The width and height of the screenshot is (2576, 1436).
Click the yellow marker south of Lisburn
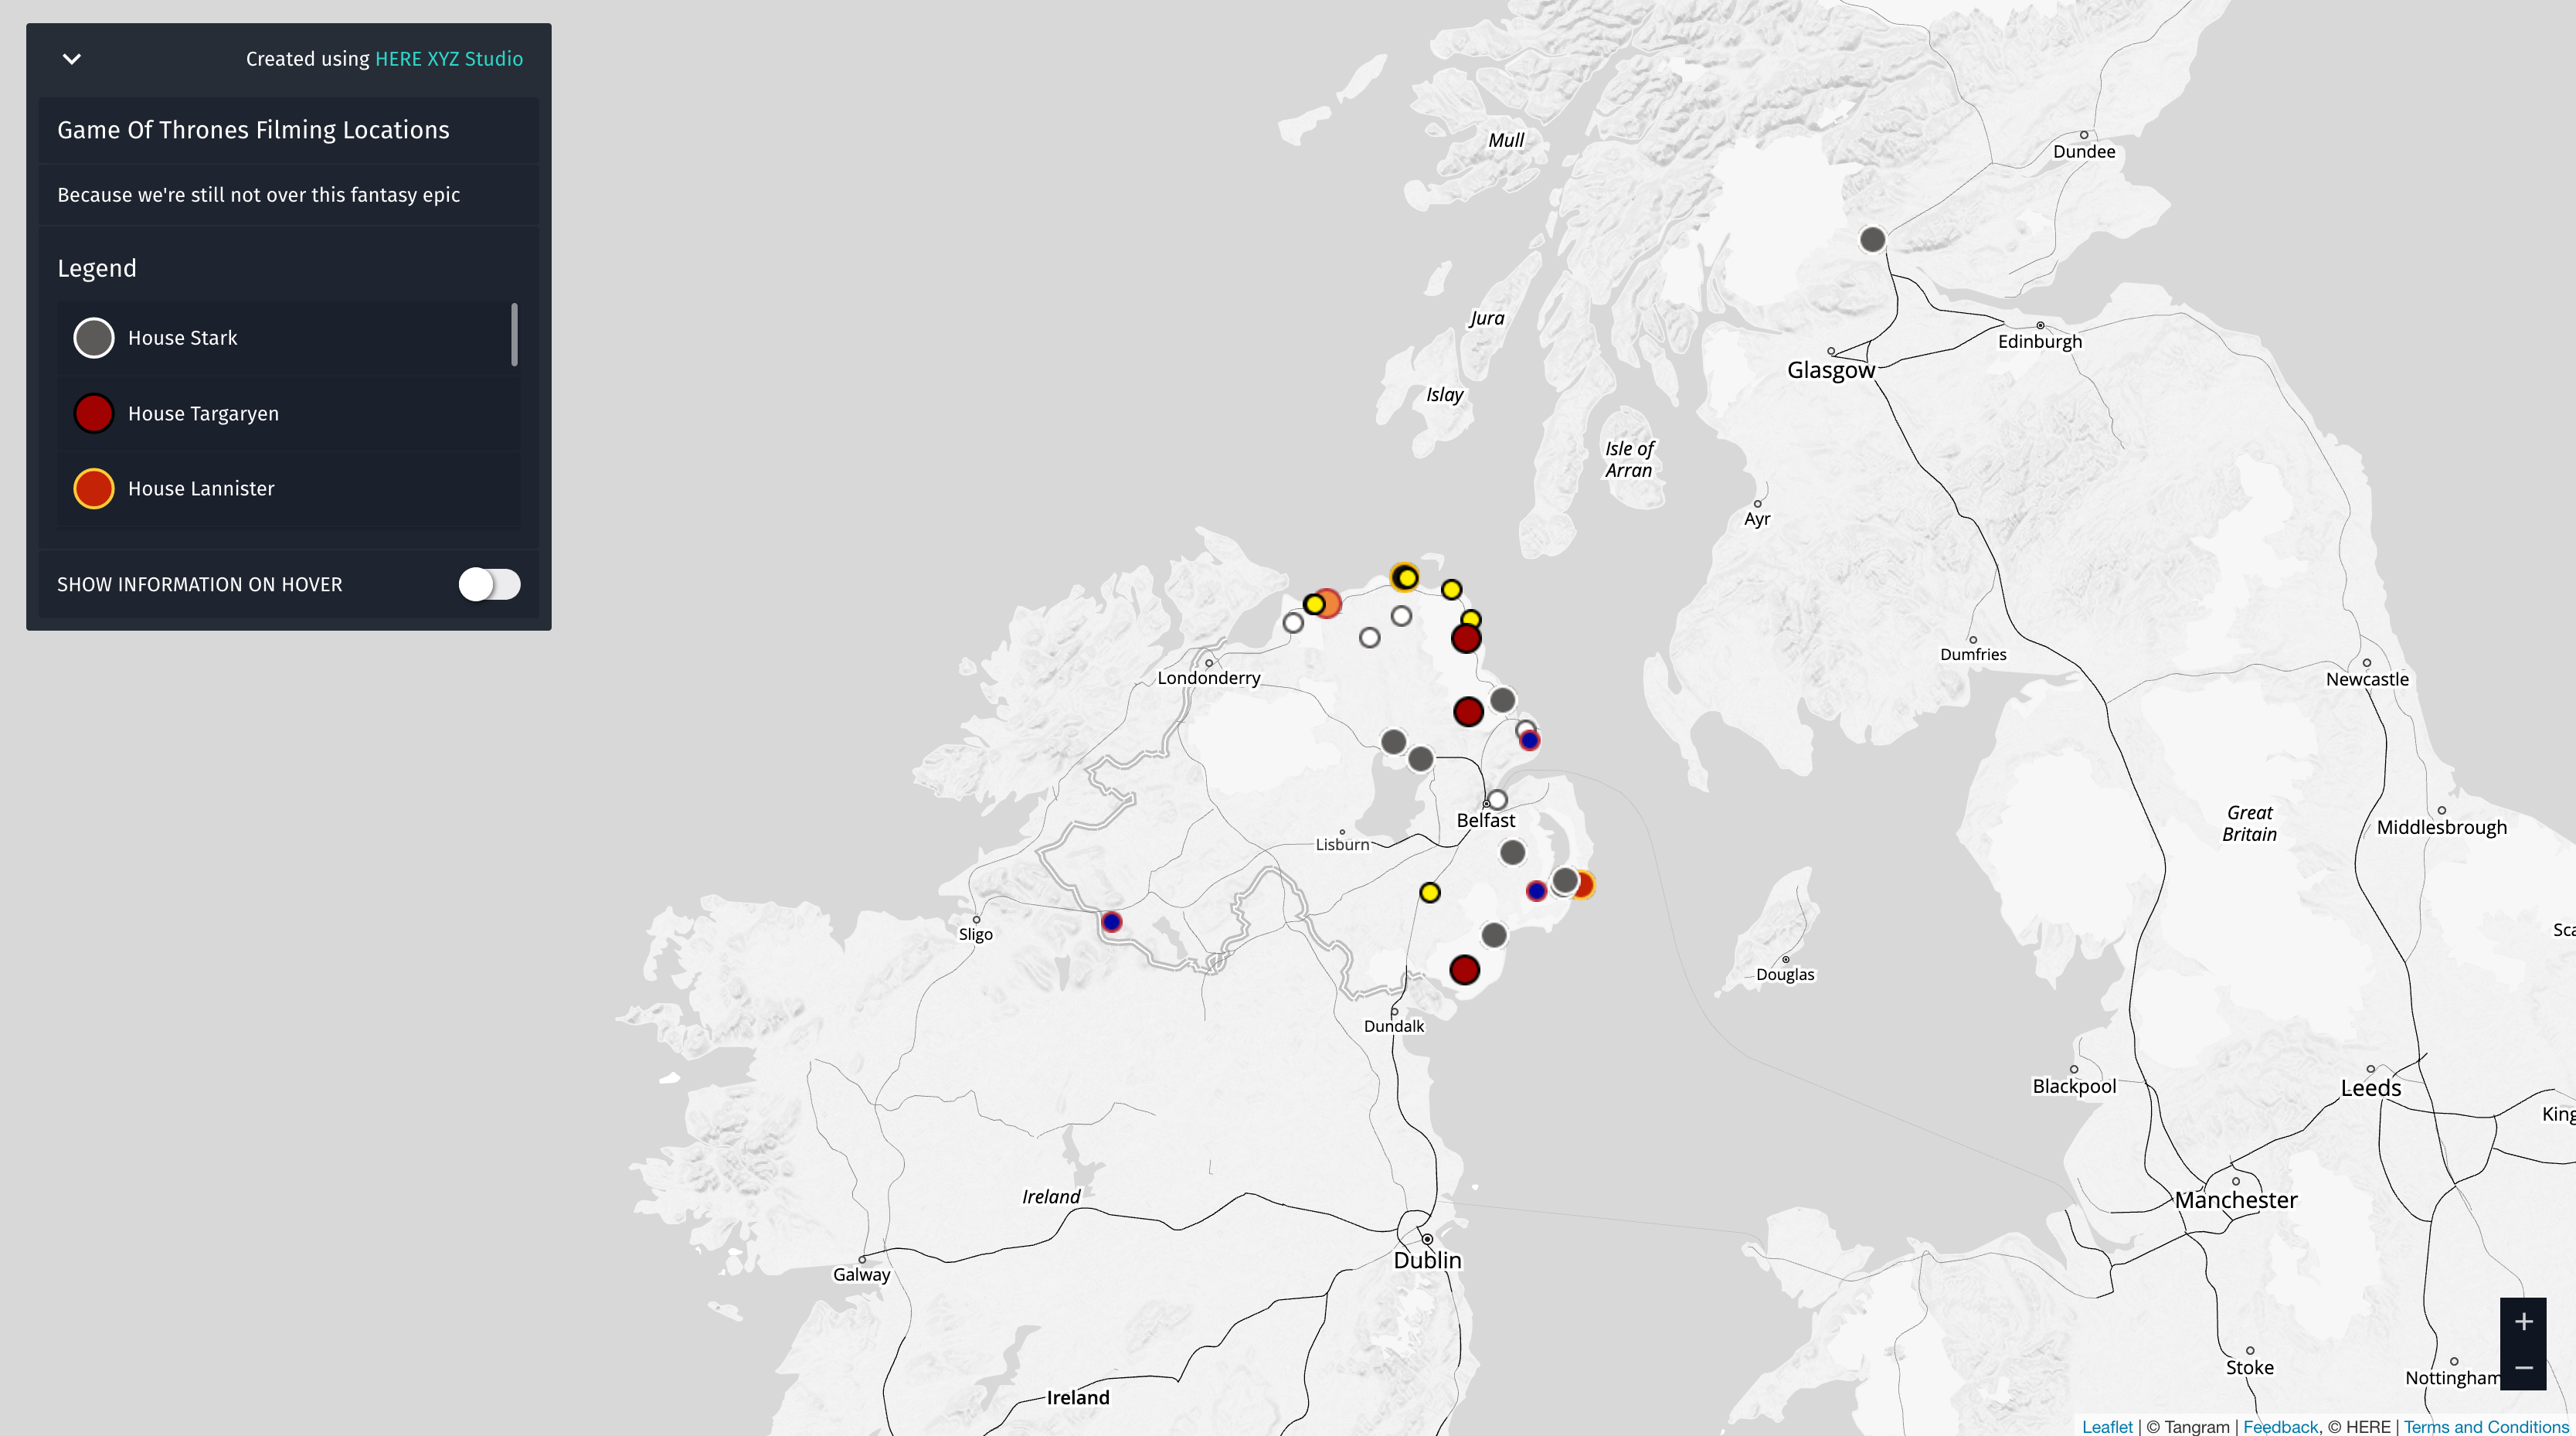click(1430, 892)
